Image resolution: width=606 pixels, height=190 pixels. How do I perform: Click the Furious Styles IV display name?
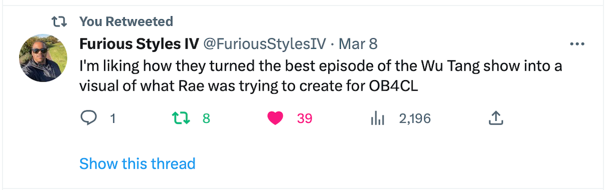139,44
